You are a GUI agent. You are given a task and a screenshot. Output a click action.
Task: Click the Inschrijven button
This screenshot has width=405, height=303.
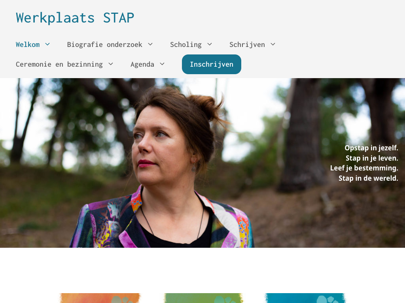click(x=212, y=64)
